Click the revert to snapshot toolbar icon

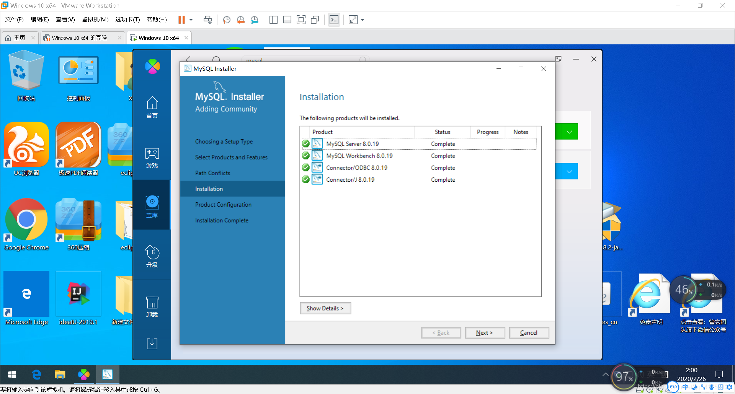[241, 20]
